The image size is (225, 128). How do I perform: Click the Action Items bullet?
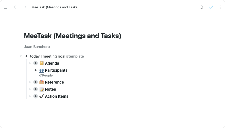coord(36,96)
